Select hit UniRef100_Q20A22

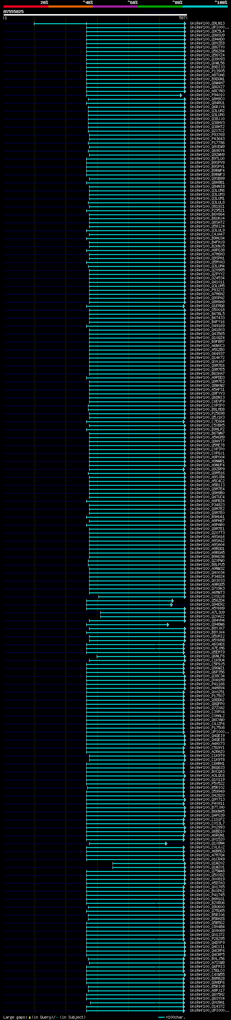pyautogui.click(x=207, y=616)
